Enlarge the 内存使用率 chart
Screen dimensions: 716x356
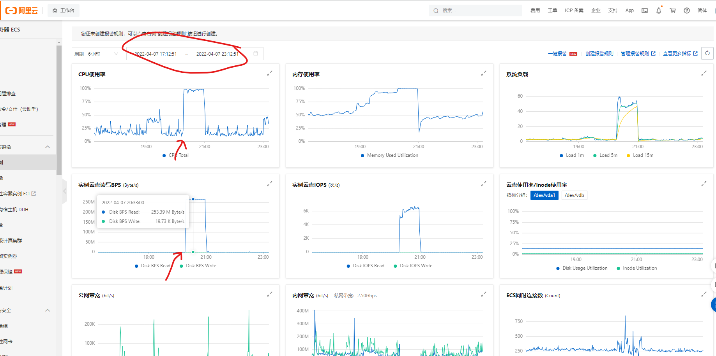[x=483, y=73]
